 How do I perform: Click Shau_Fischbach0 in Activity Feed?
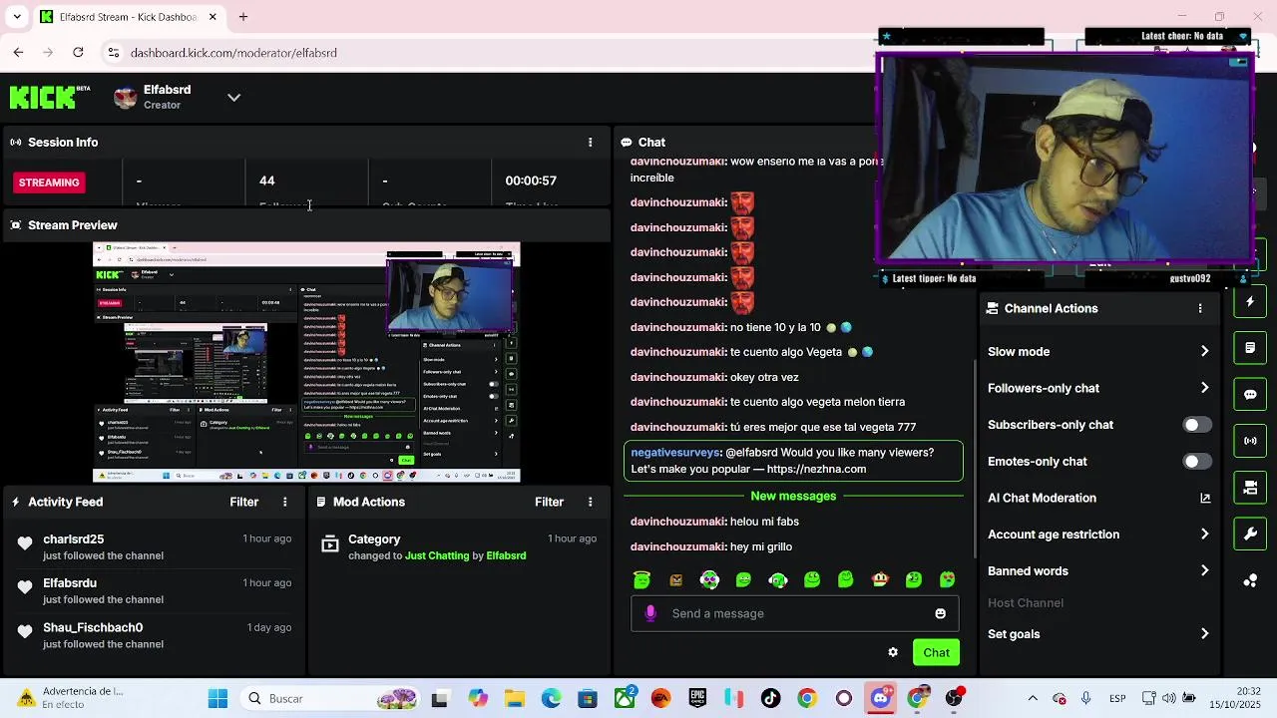point(93,627)
